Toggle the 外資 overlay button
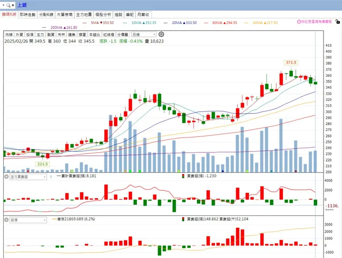 coord(19,35)
